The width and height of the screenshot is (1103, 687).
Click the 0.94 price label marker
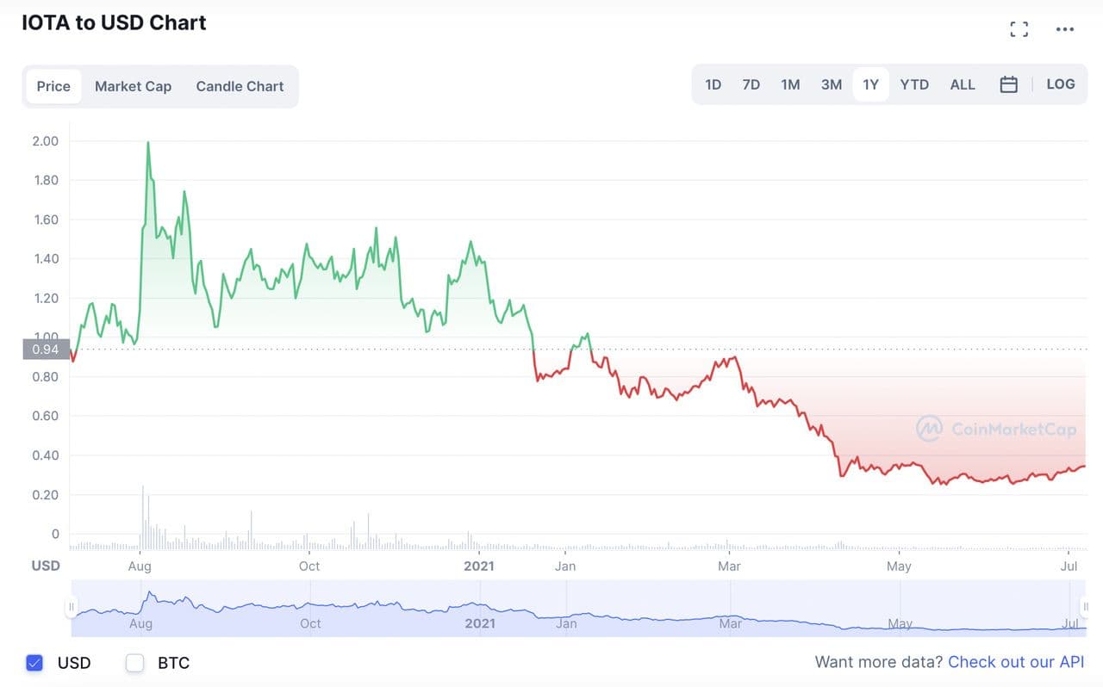coord(45,349)
